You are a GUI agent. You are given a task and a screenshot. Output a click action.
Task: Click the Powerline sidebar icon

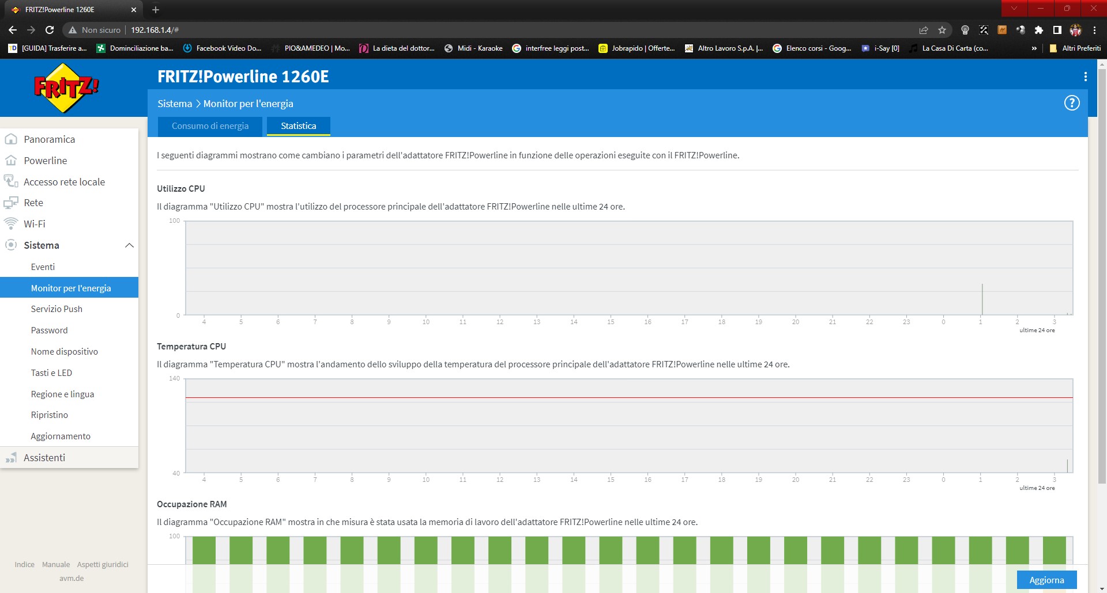(x=11, y=161)
